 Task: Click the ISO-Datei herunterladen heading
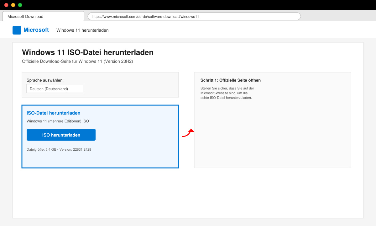tap(54, 113)
